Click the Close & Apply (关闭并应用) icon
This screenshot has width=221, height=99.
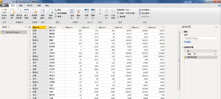[4, 12]
